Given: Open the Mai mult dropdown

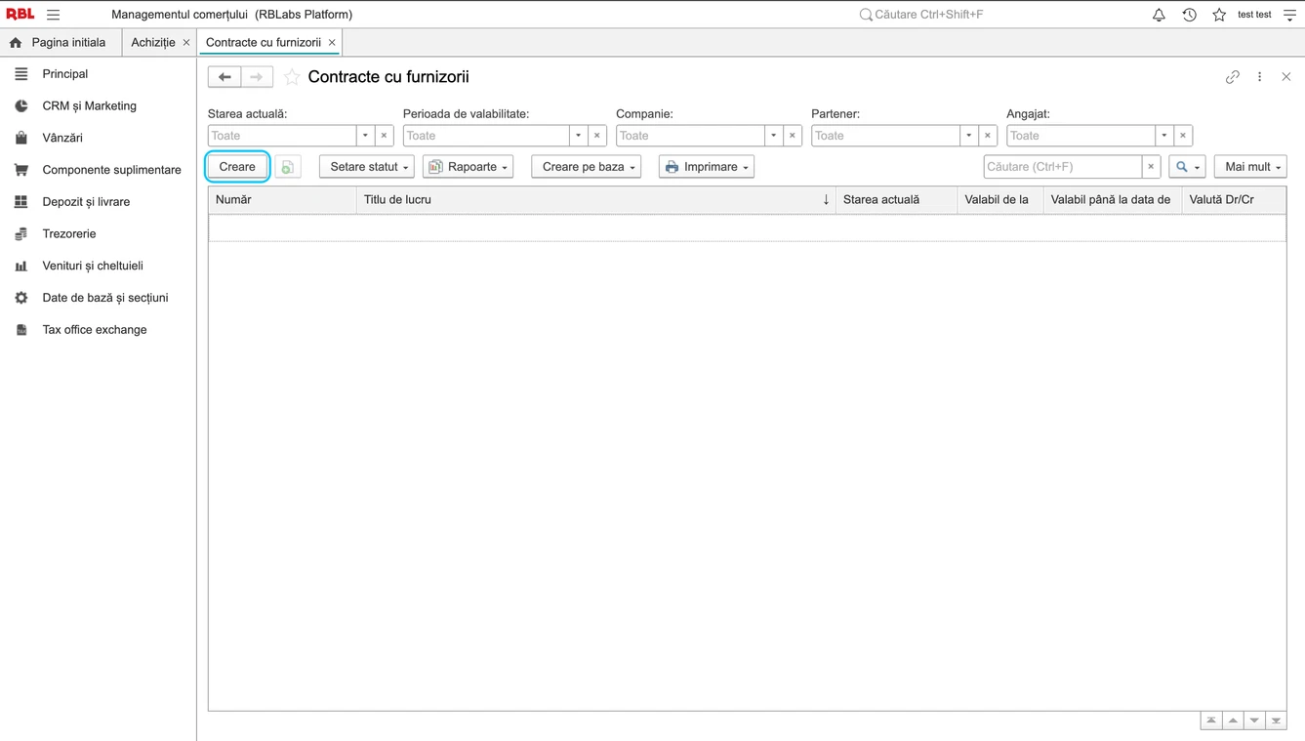Looking at the screenshot, I should (x=1250, y=167).
